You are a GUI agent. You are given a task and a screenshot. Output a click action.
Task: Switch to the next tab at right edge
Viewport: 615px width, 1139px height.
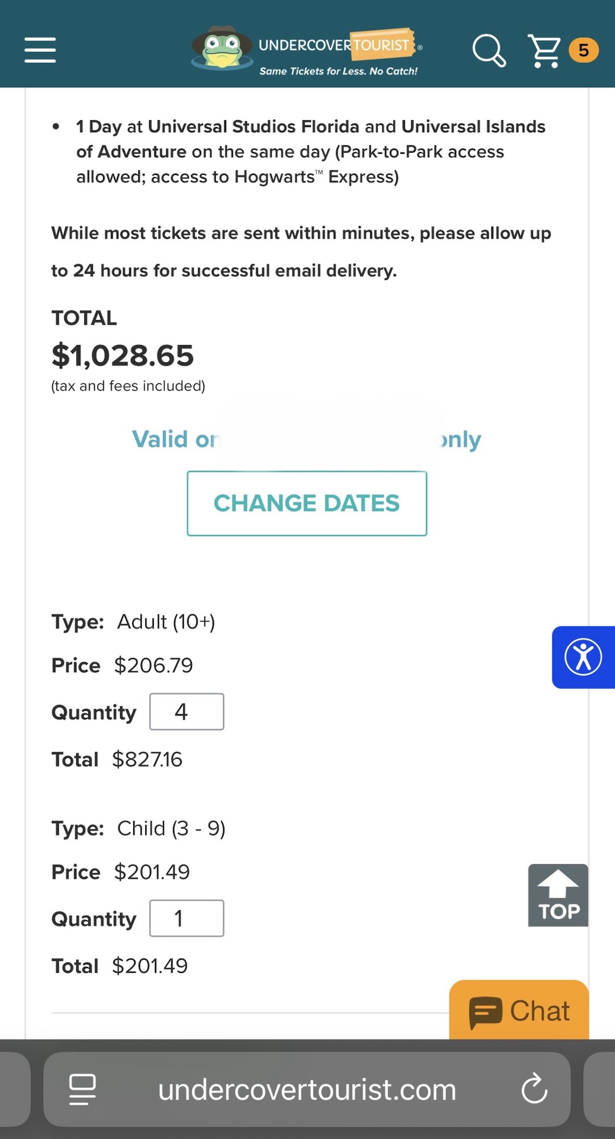[x=600, y=1089]
